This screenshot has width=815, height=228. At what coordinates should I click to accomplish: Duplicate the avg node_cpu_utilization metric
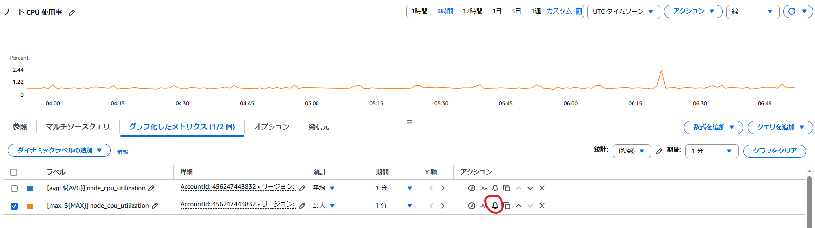[x=507, y=188]
